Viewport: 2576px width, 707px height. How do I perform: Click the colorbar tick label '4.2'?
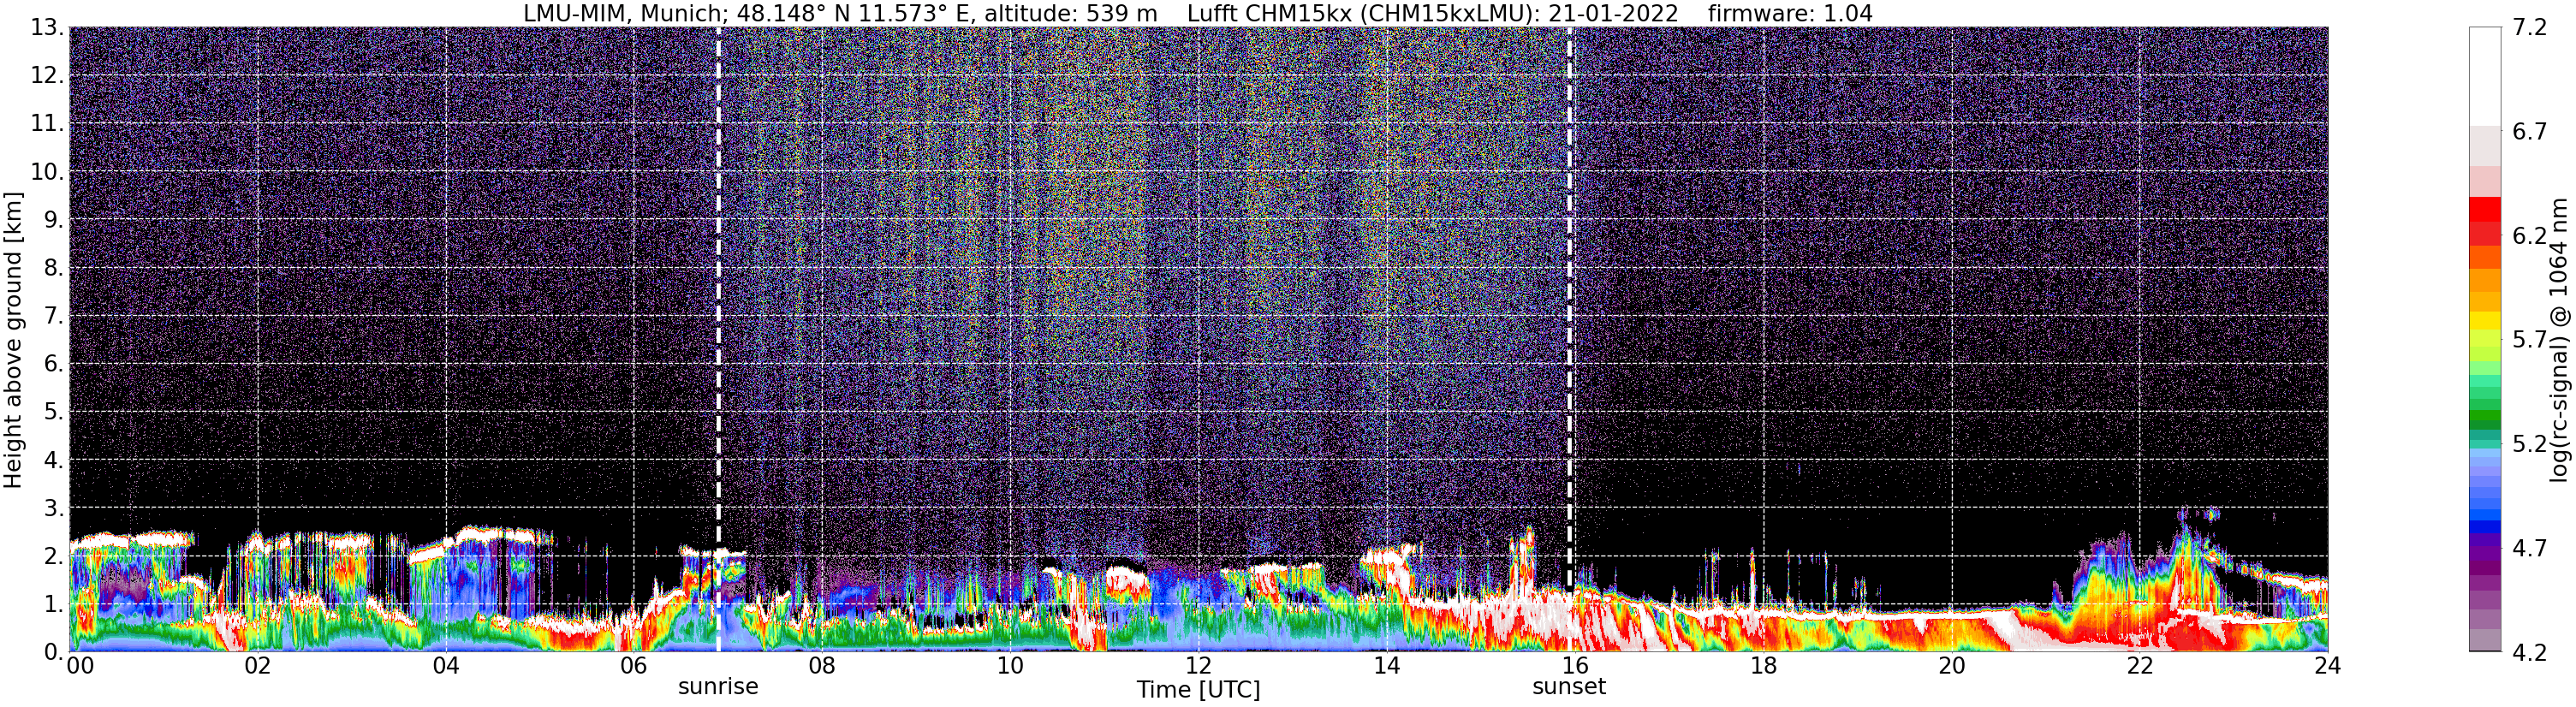tap(2530, 652)
